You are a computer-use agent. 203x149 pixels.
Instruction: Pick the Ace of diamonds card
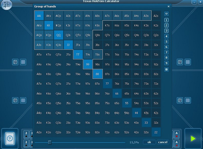click(x=177, y=144)
